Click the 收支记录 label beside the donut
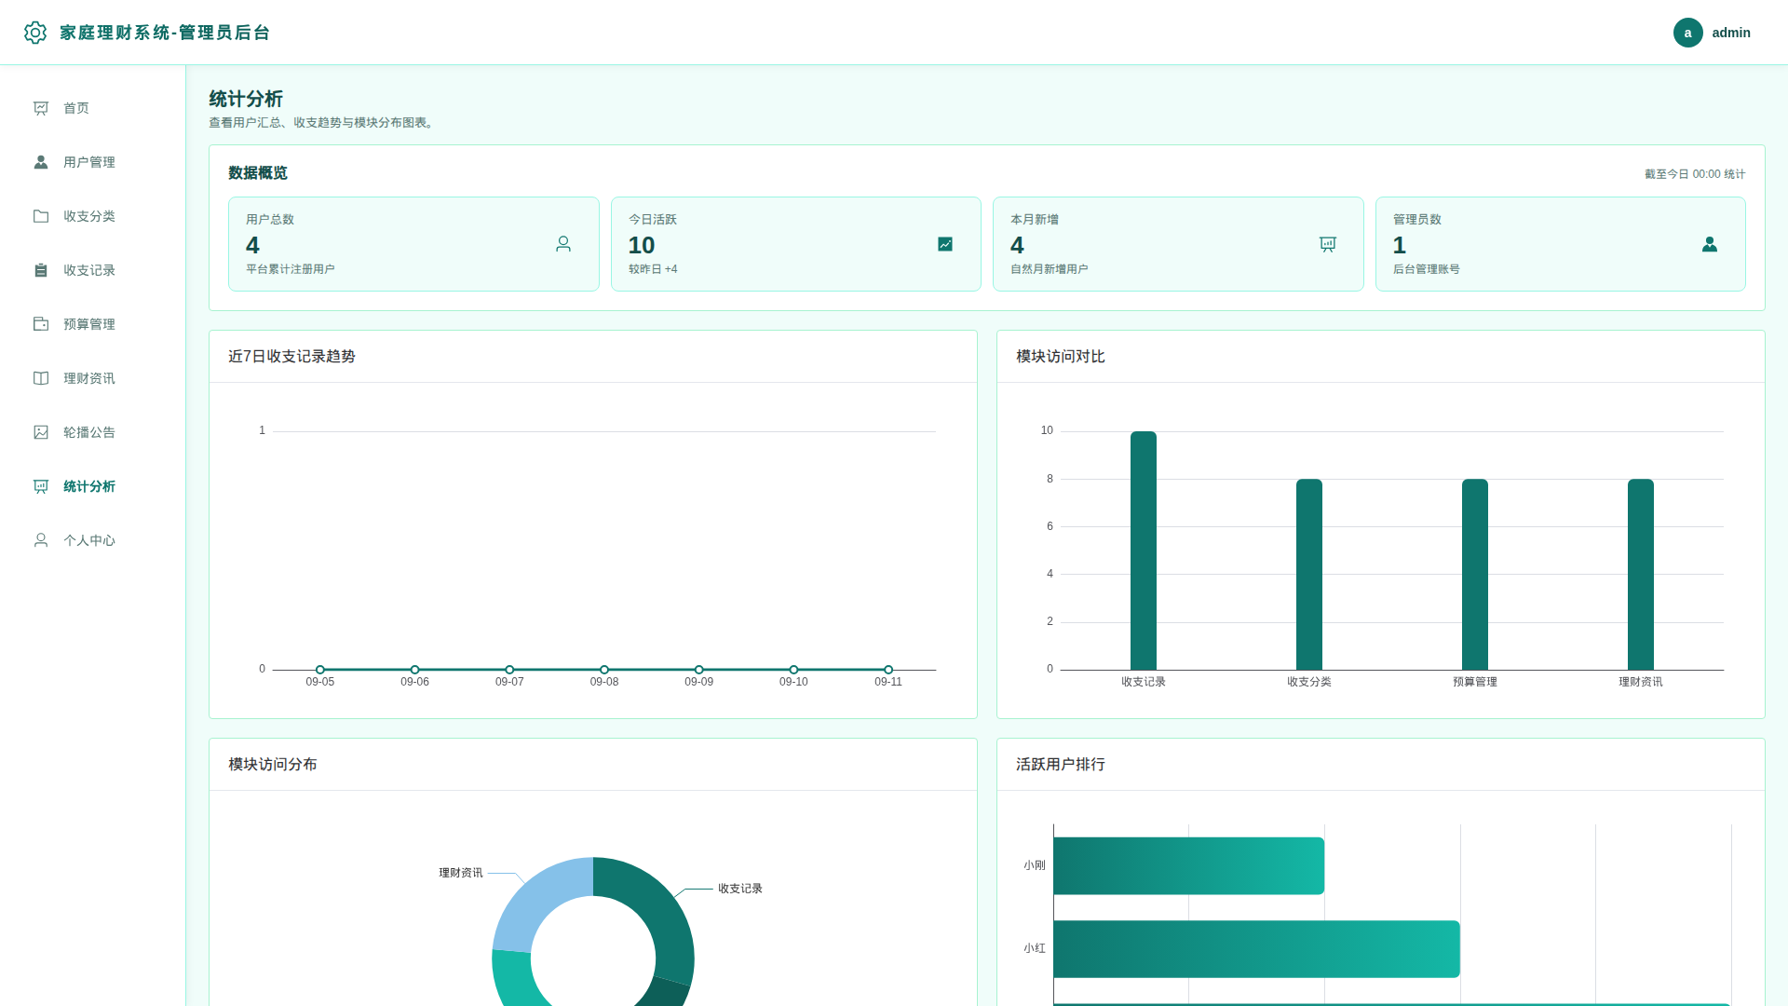This screenshot has height=1006, width=1788. click(x=740, y=889)
